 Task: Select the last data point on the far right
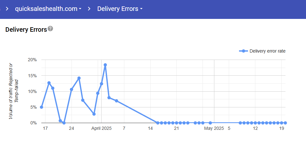[285, 123]
